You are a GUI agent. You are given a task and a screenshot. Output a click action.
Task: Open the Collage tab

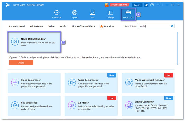click(x=110, y=14)
